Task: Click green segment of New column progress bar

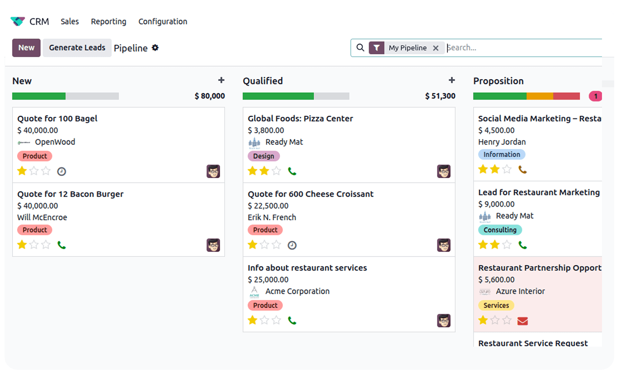Action: click(x=39, y=96)
